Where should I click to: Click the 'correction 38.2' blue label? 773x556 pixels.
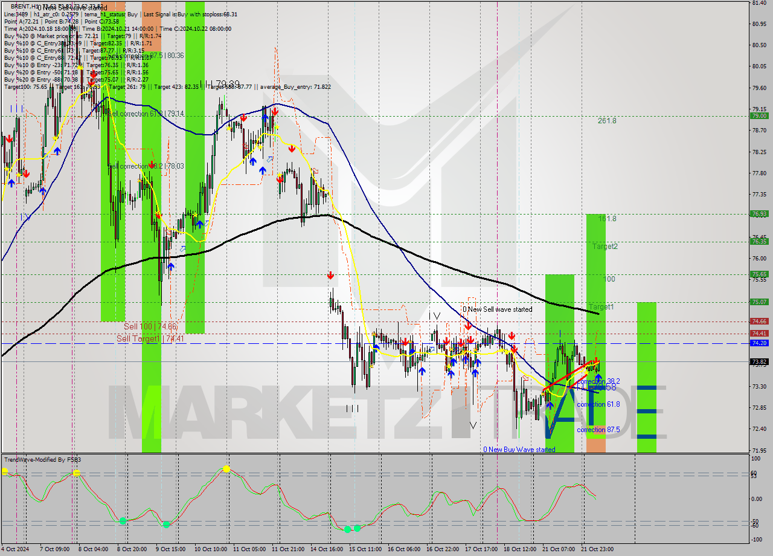tap(598, 381)
